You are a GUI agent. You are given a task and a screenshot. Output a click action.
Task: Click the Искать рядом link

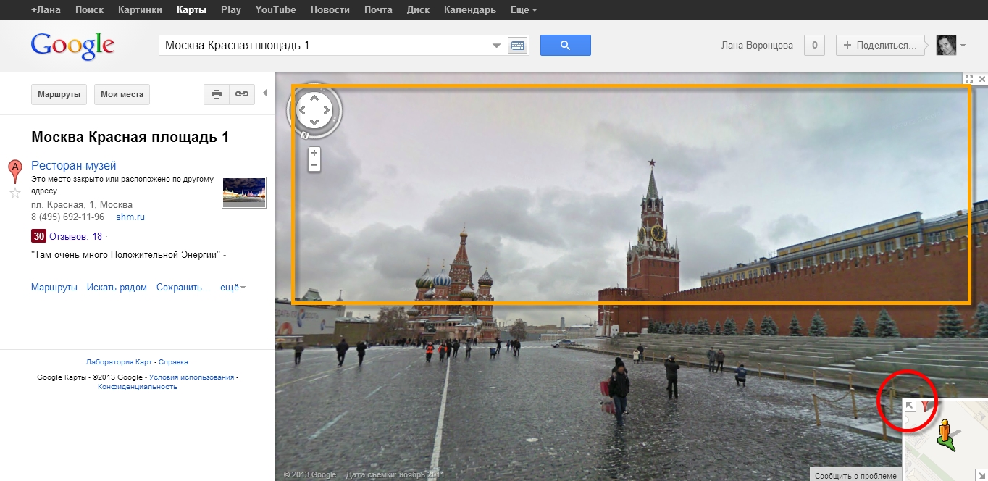pyautogui.click(x=117, y=288)
